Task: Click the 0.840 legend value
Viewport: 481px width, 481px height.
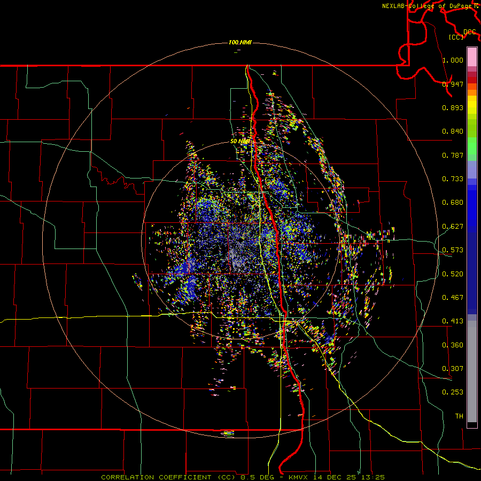Action: click(x=453, y=131)
